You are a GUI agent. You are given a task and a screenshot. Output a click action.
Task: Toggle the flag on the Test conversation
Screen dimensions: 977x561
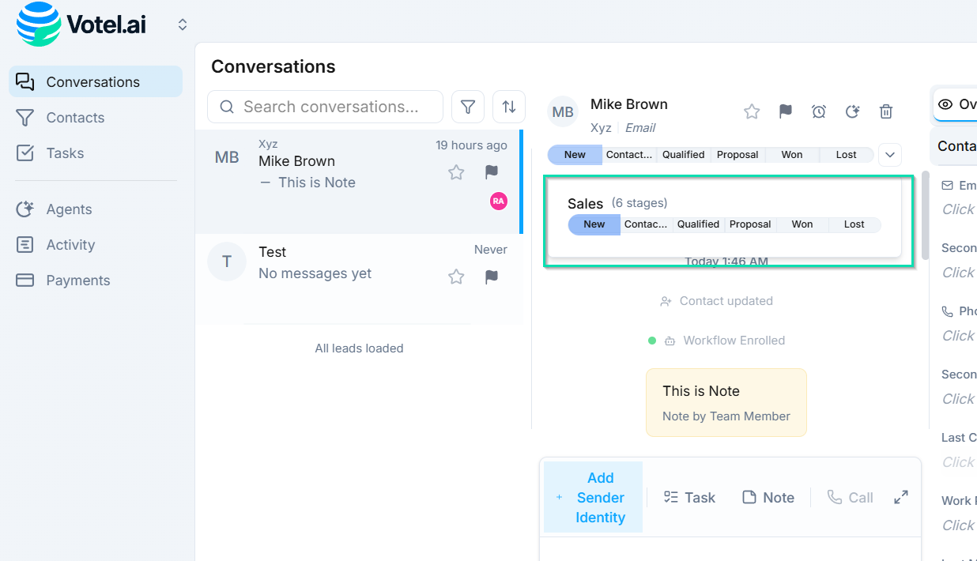click(x=492, y=277)
